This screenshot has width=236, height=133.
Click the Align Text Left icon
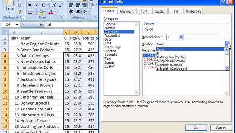pyautogui.click(x=71, y=5)
